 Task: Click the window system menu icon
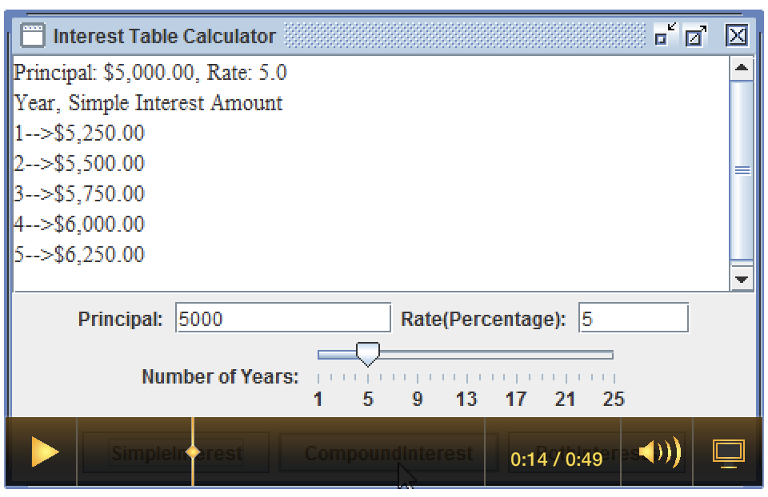[x=33, y=36]
